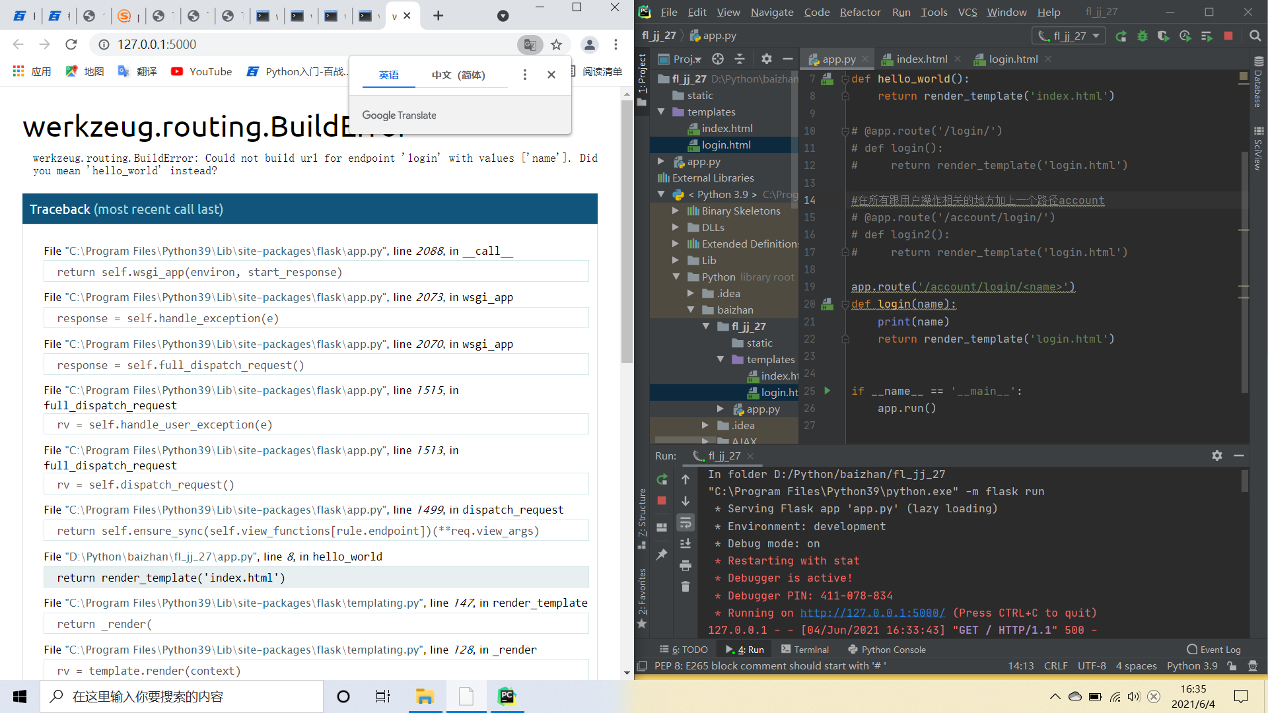Viewport: 1268px width, 713px height.
Task: Open the http://127.0.0.1:5000/ link in console
Action: (872, 613)
